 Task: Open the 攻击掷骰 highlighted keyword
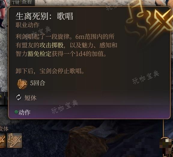tap(52, 45)
